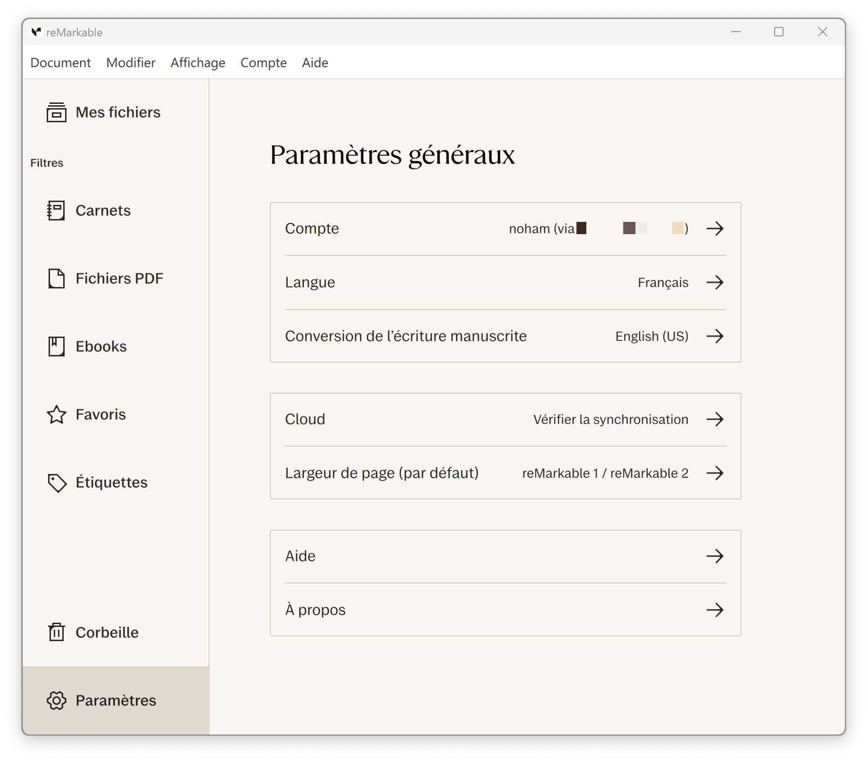This screenshot has width=868, height=761.
Task: Click the Paramètres gear icon
Action: coord(57,701)
